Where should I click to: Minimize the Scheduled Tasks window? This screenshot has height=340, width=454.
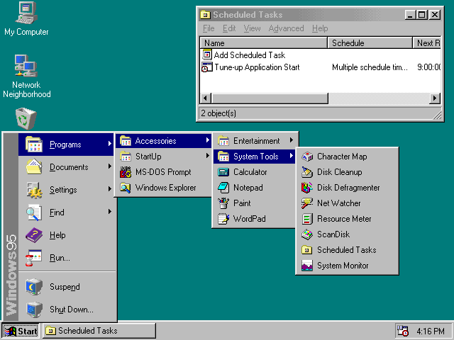point(410,14)
